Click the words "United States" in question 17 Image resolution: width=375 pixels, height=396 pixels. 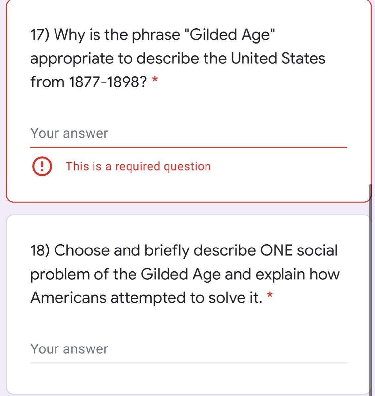coord(278,58)
